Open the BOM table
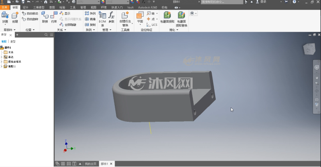321x167 pixels. point(102,19)
